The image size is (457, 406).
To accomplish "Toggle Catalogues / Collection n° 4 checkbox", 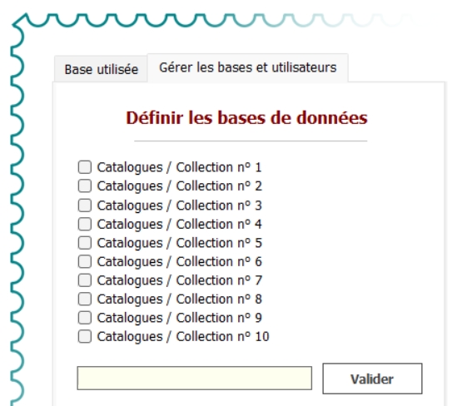I will tap(85, 224).
